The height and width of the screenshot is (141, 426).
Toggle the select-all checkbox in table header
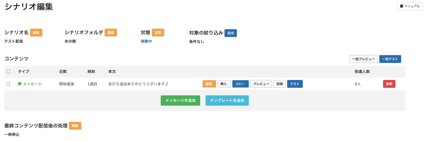point(8,72)
